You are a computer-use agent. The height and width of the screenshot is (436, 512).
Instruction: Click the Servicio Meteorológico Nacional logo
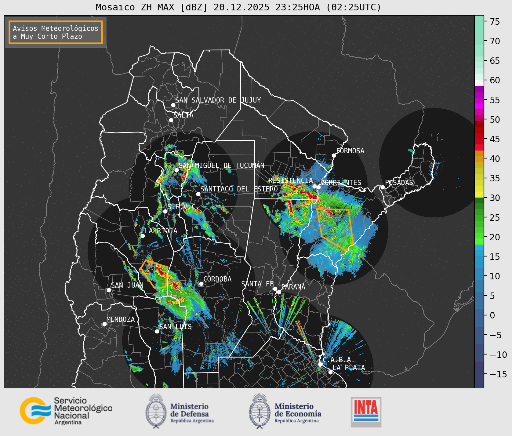click(66, 411)
